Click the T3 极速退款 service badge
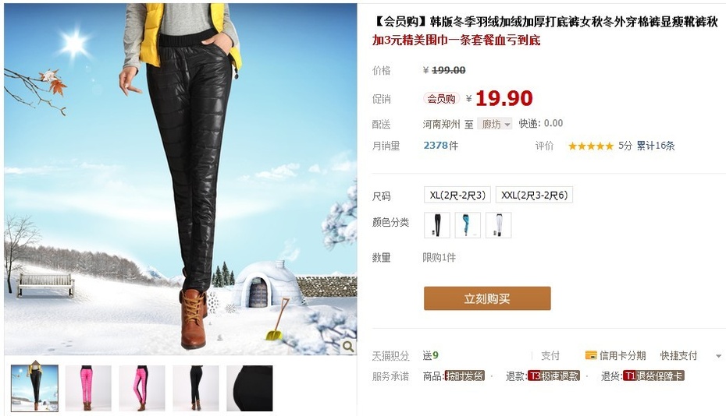Screen dimensions: 726x416 [x=553, y=375]
